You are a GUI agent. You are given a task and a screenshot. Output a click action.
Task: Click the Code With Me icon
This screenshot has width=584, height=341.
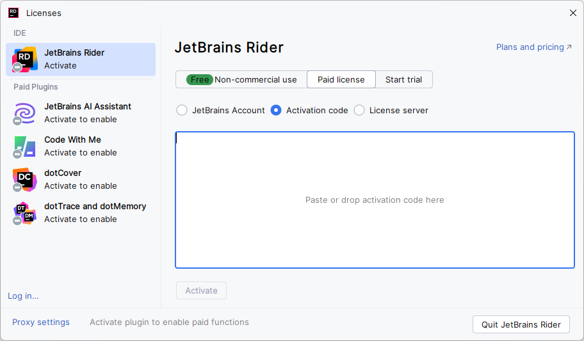click(25, 147)
